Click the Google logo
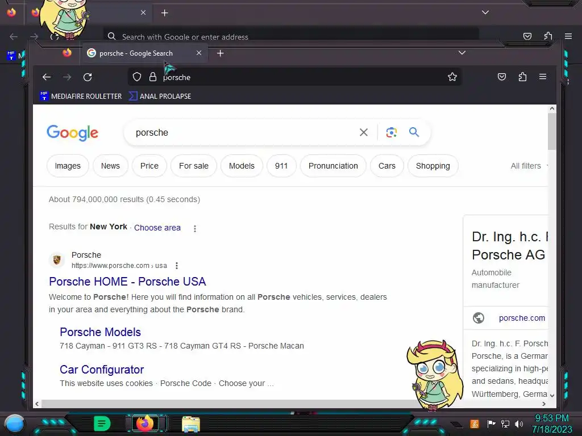582x436 pixels. coord(72,133)
